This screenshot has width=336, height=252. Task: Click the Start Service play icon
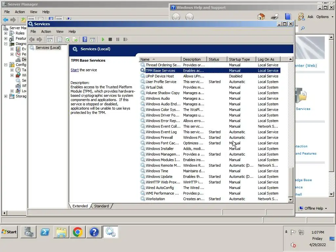click(x=103, y=39)
